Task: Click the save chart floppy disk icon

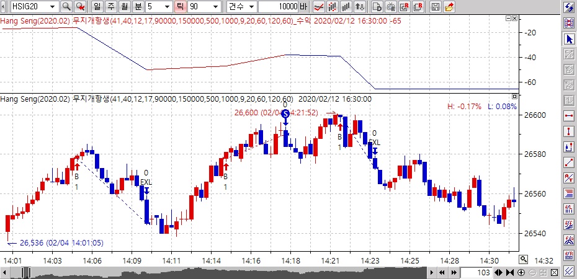Action: 435,7
